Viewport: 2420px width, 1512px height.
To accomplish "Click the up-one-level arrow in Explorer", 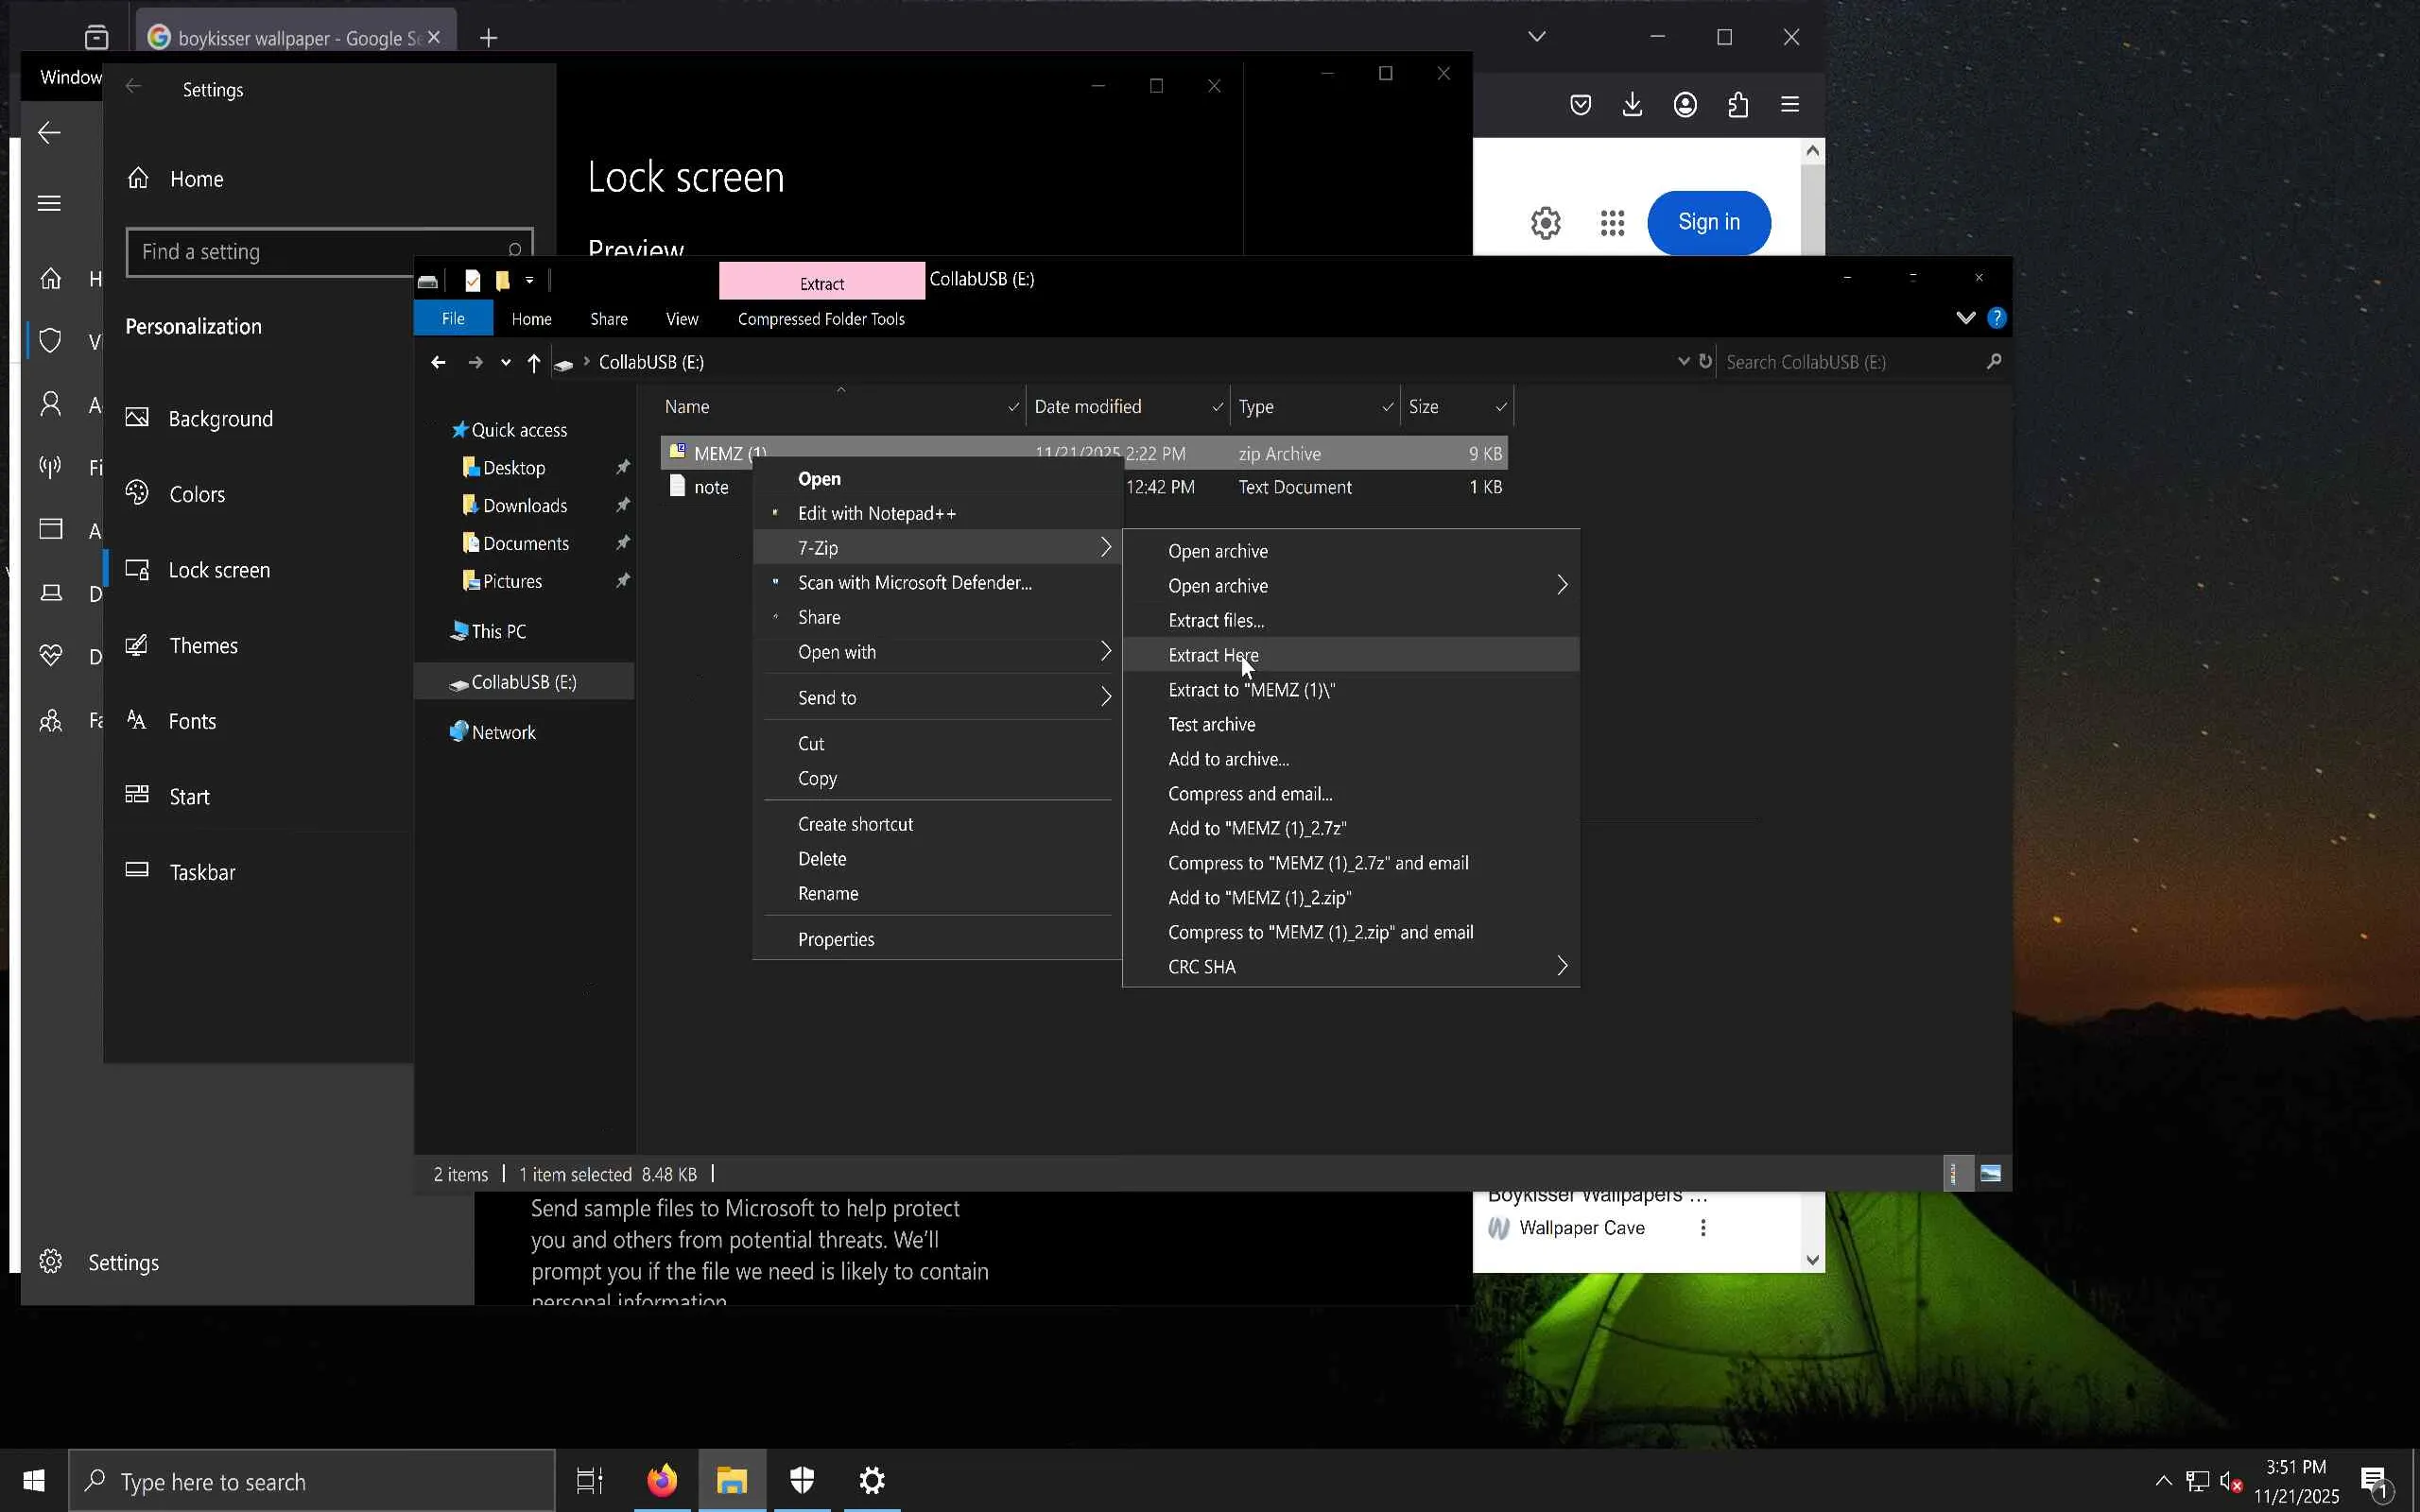I will [534, 363].
